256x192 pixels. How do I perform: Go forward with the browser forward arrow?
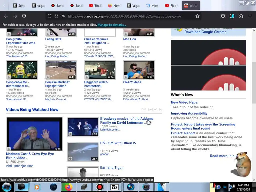pos(15,16)
